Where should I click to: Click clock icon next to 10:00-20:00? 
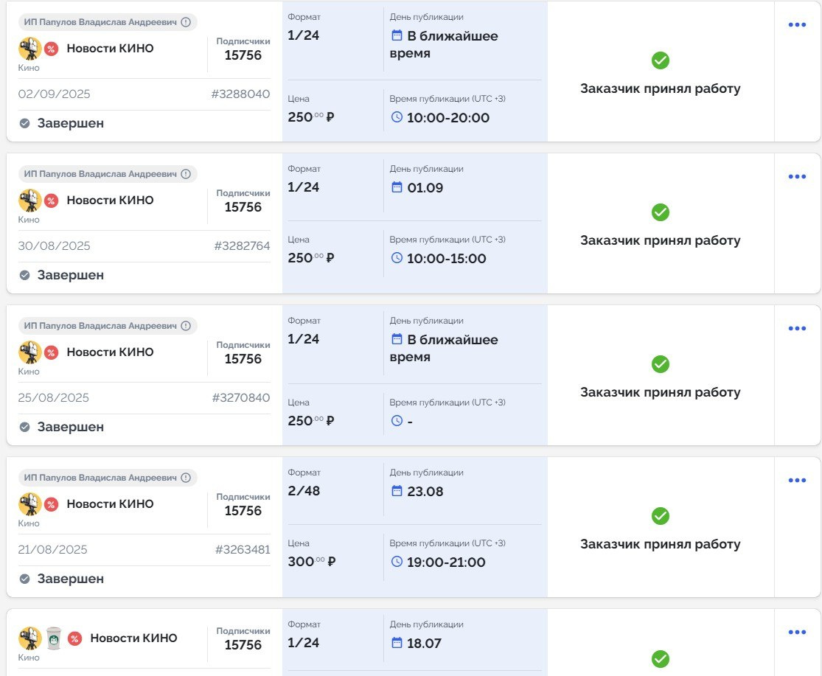point(397,117)
